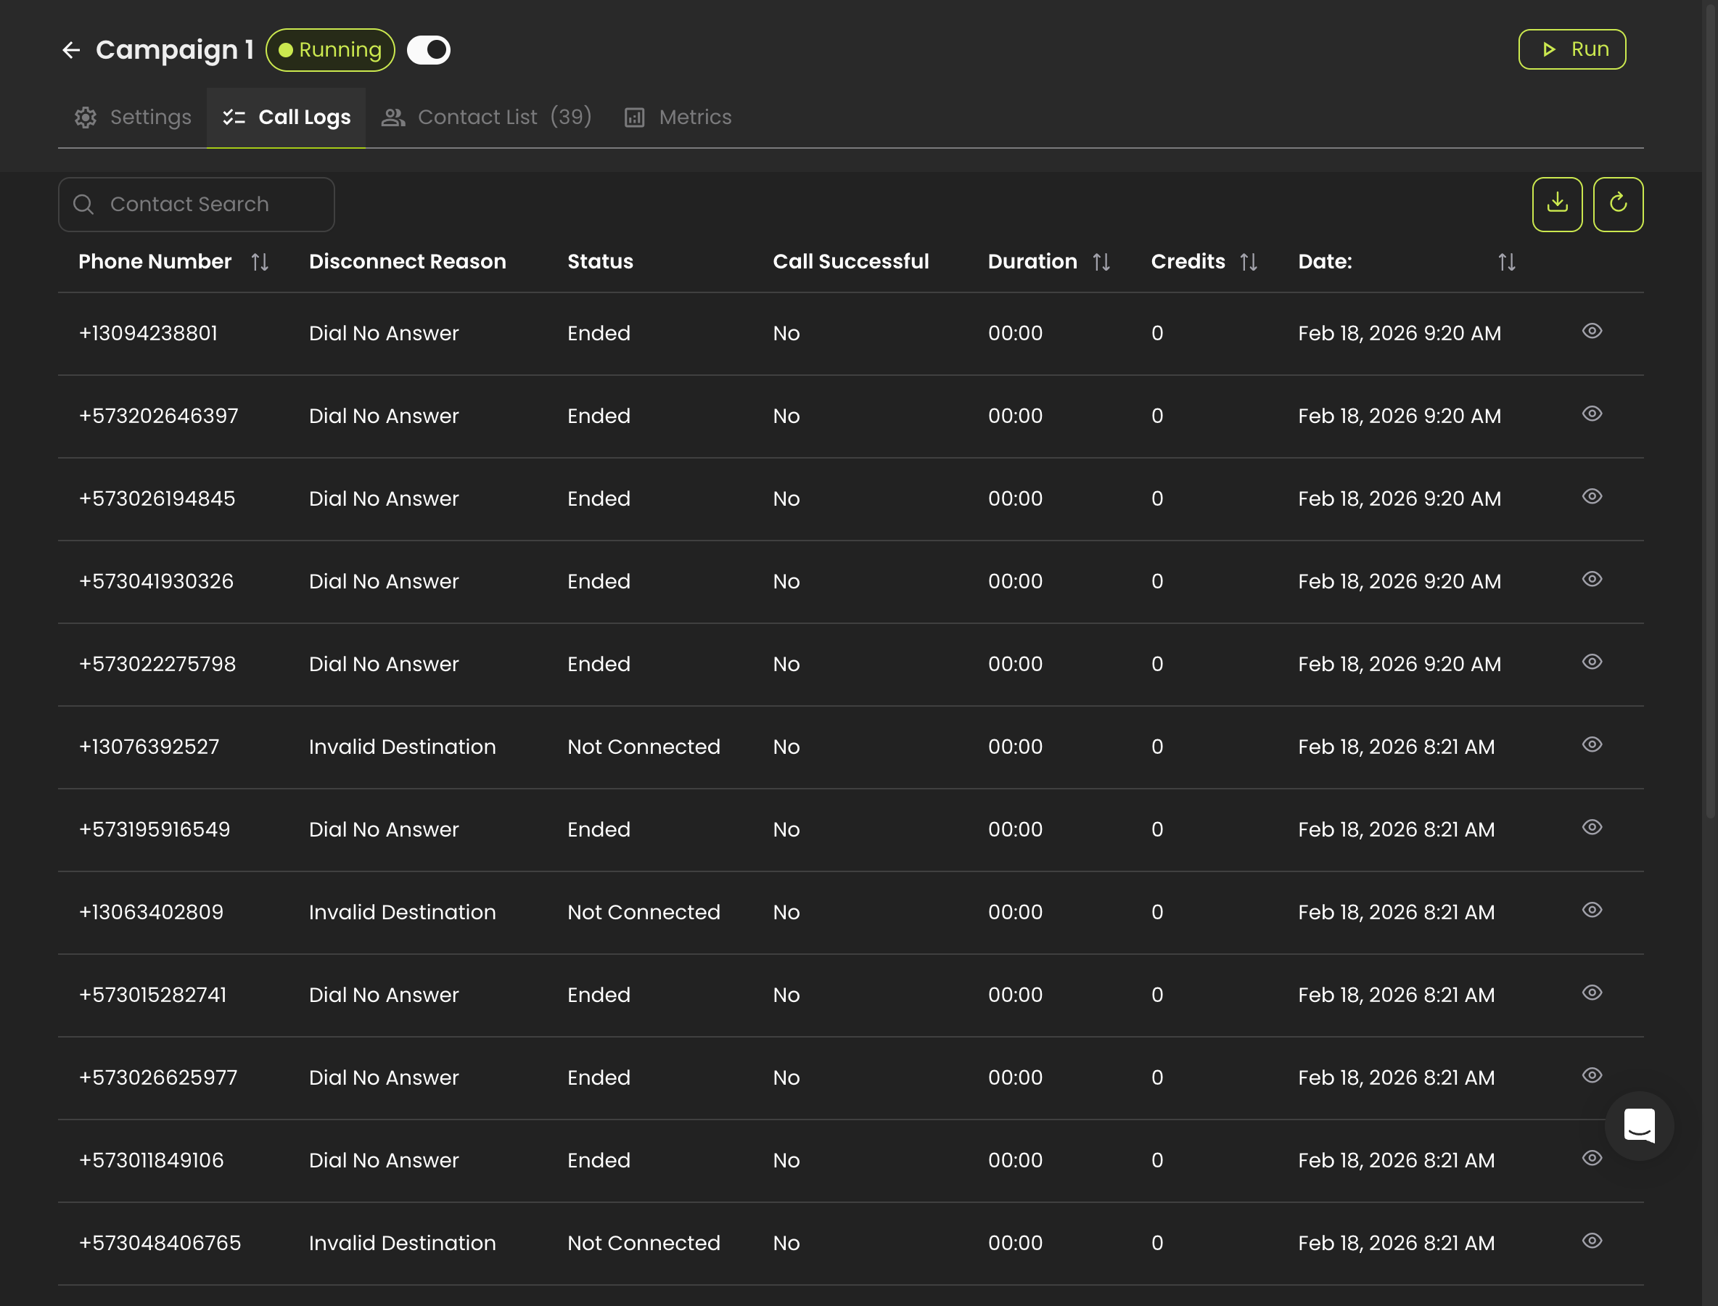Open call details for +573048406765

point(1591,1241)
